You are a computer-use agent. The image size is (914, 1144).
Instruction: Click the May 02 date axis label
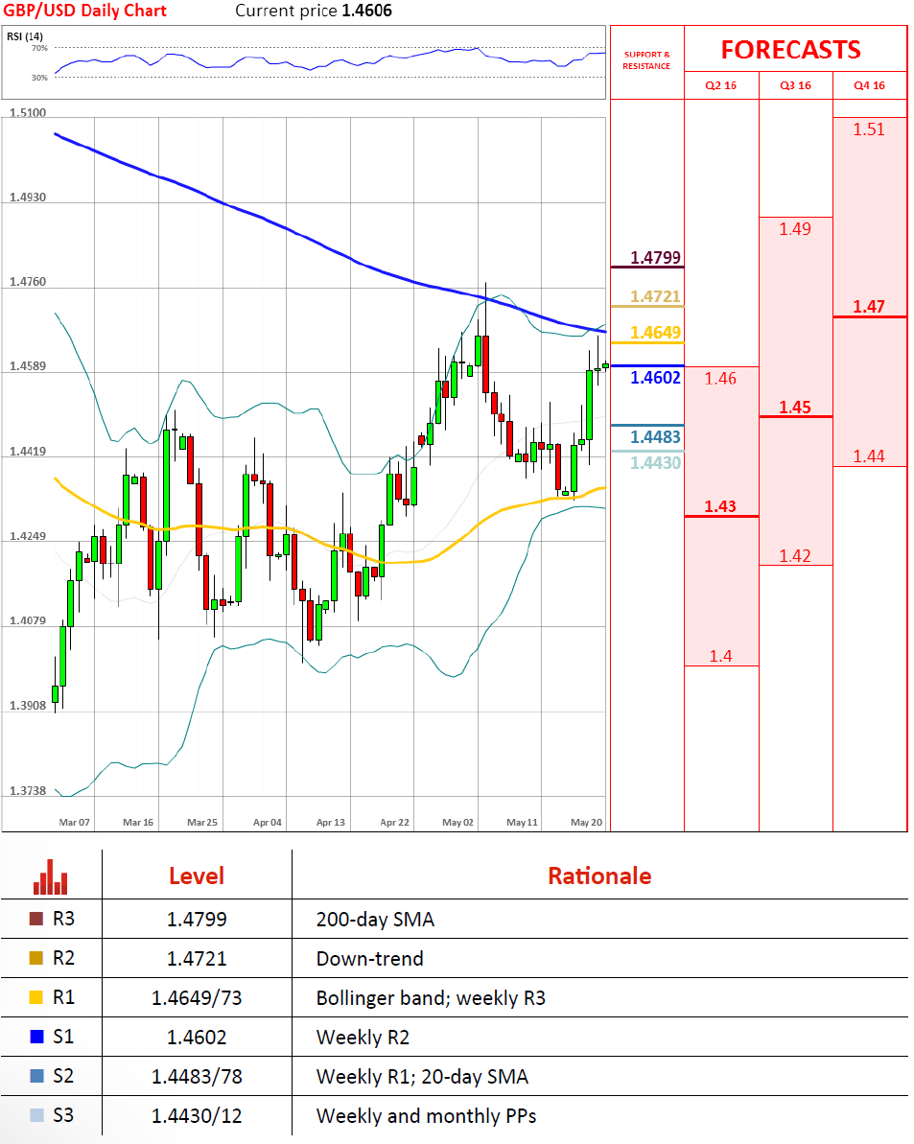point(458,822)
